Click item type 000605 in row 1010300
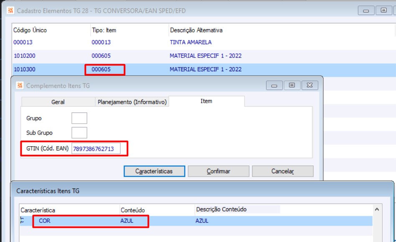 (101, 69)
